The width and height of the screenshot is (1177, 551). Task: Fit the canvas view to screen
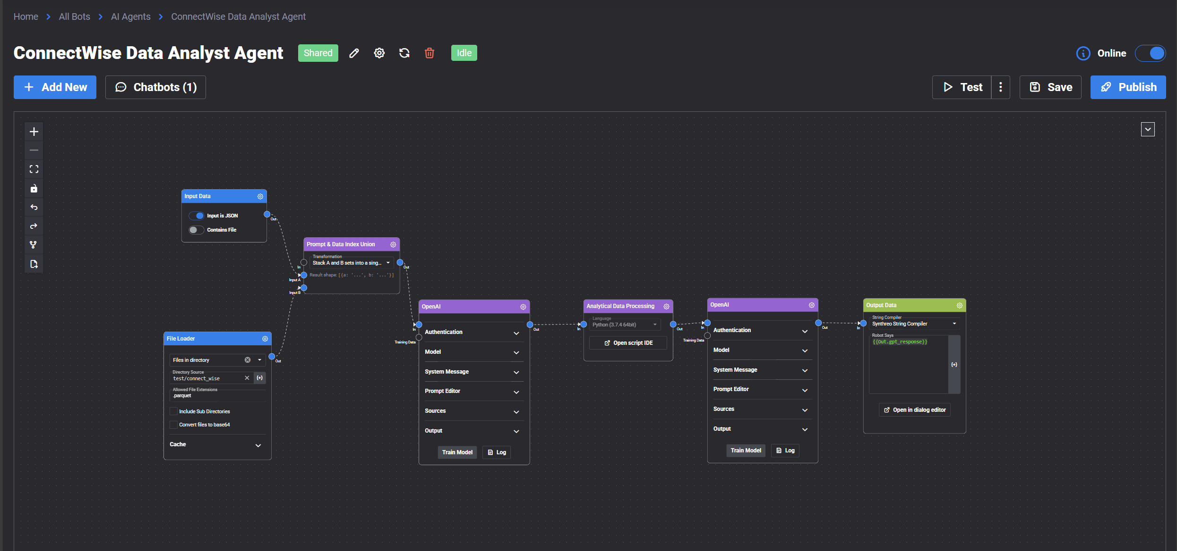(34, 169)
